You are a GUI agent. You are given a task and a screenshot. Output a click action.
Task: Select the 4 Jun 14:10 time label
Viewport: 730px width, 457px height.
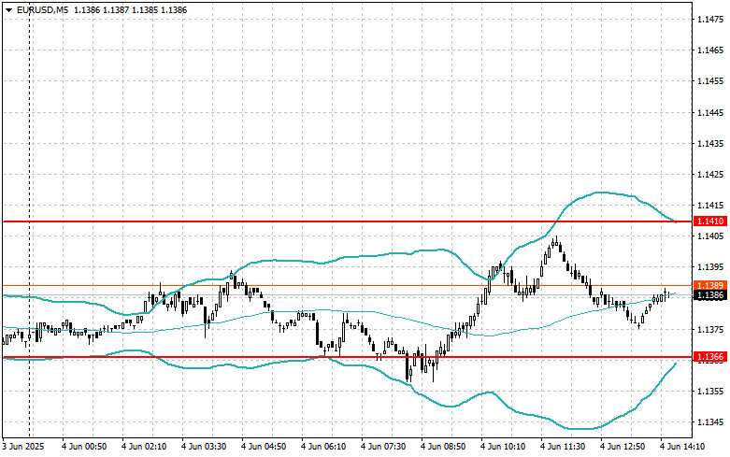(682, 447)
